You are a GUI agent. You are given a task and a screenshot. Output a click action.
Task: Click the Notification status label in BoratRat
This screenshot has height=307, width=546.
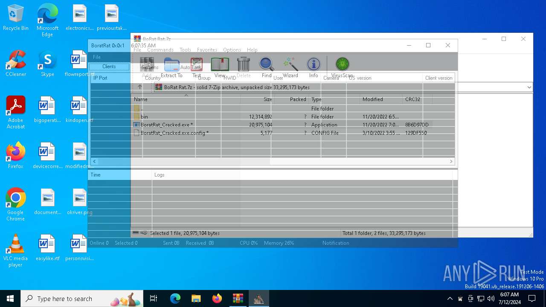tap(336, 243)
